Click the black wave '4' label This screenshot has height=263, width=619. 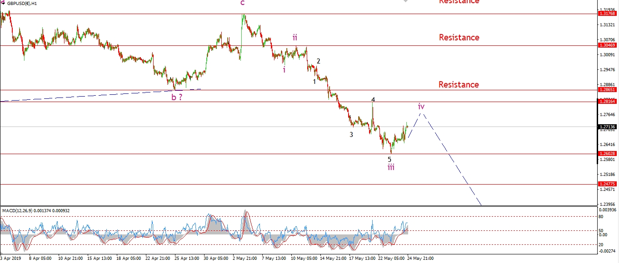(x=373, y=100)
